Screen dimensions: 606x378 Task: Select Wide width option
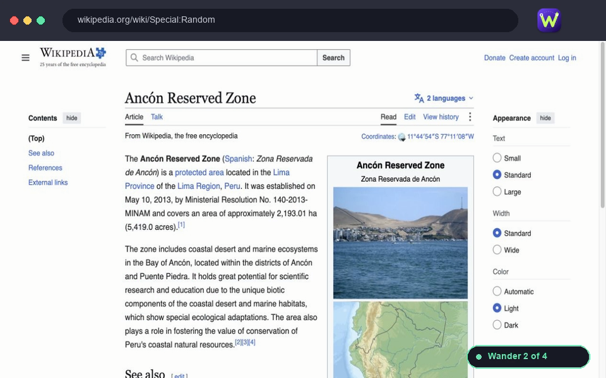497,249
